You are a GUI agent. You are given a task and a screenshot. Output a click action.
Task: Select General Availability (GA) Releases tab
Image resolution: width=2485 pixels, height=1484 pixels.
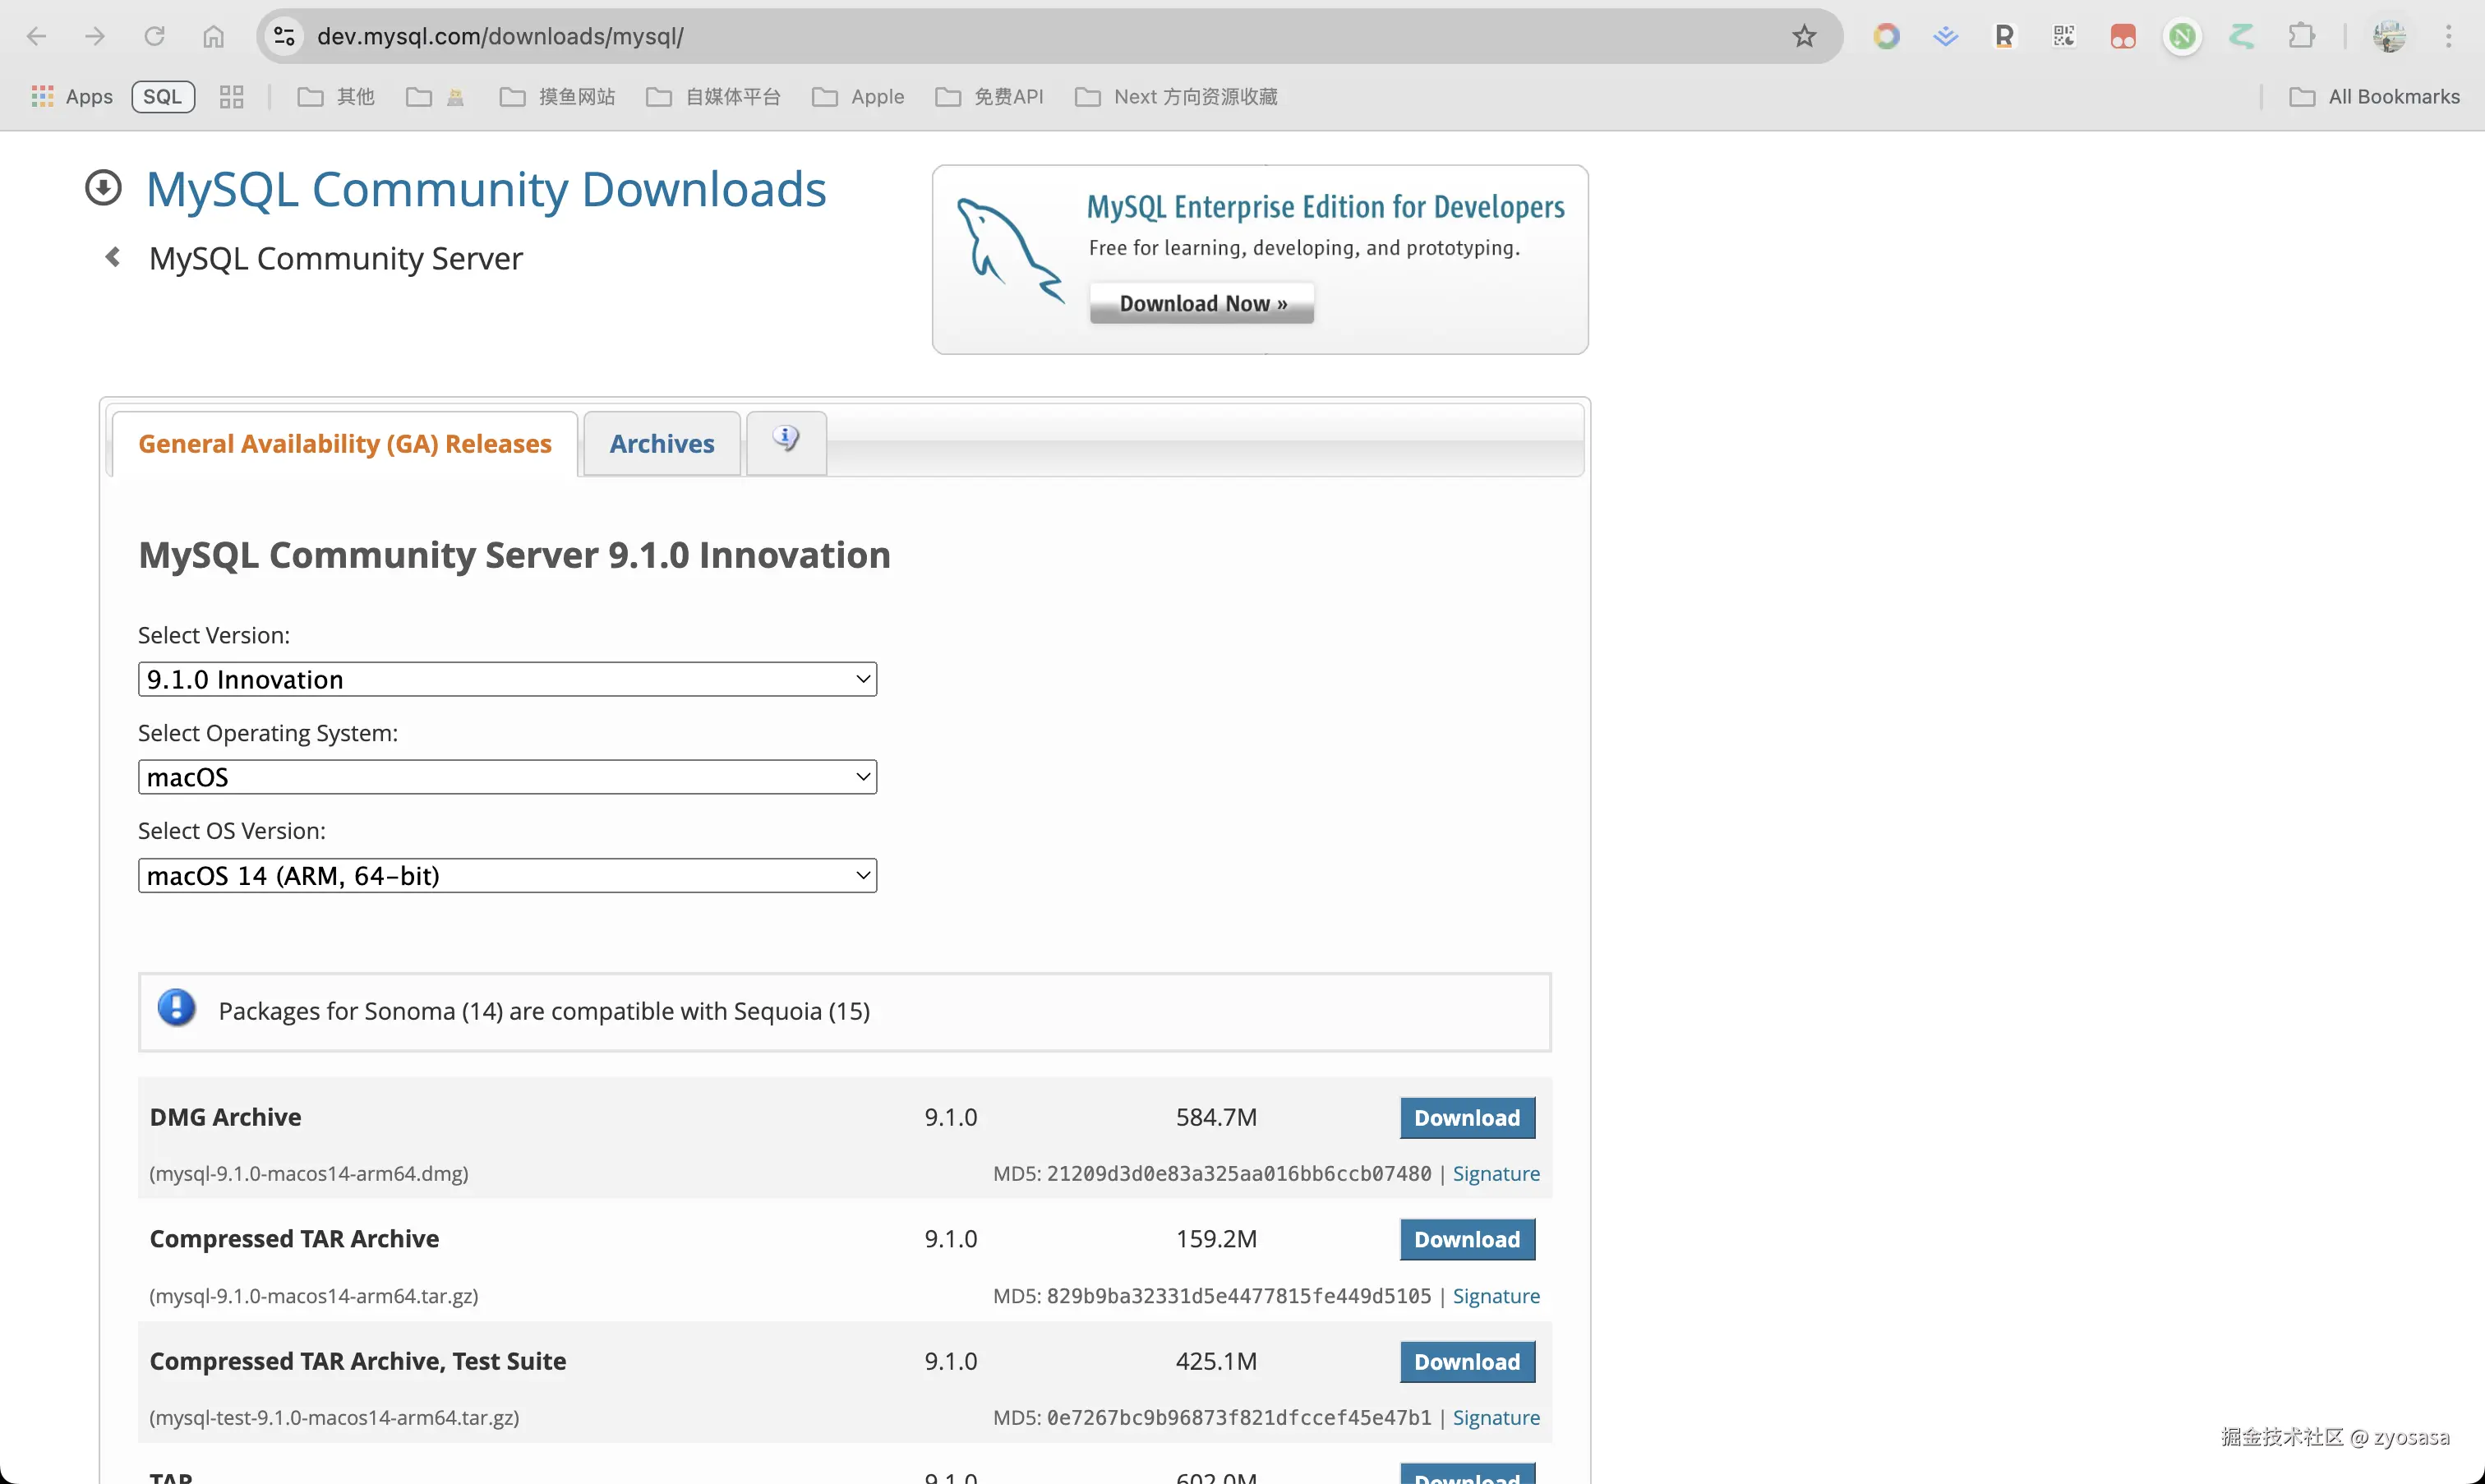(344, 443)
